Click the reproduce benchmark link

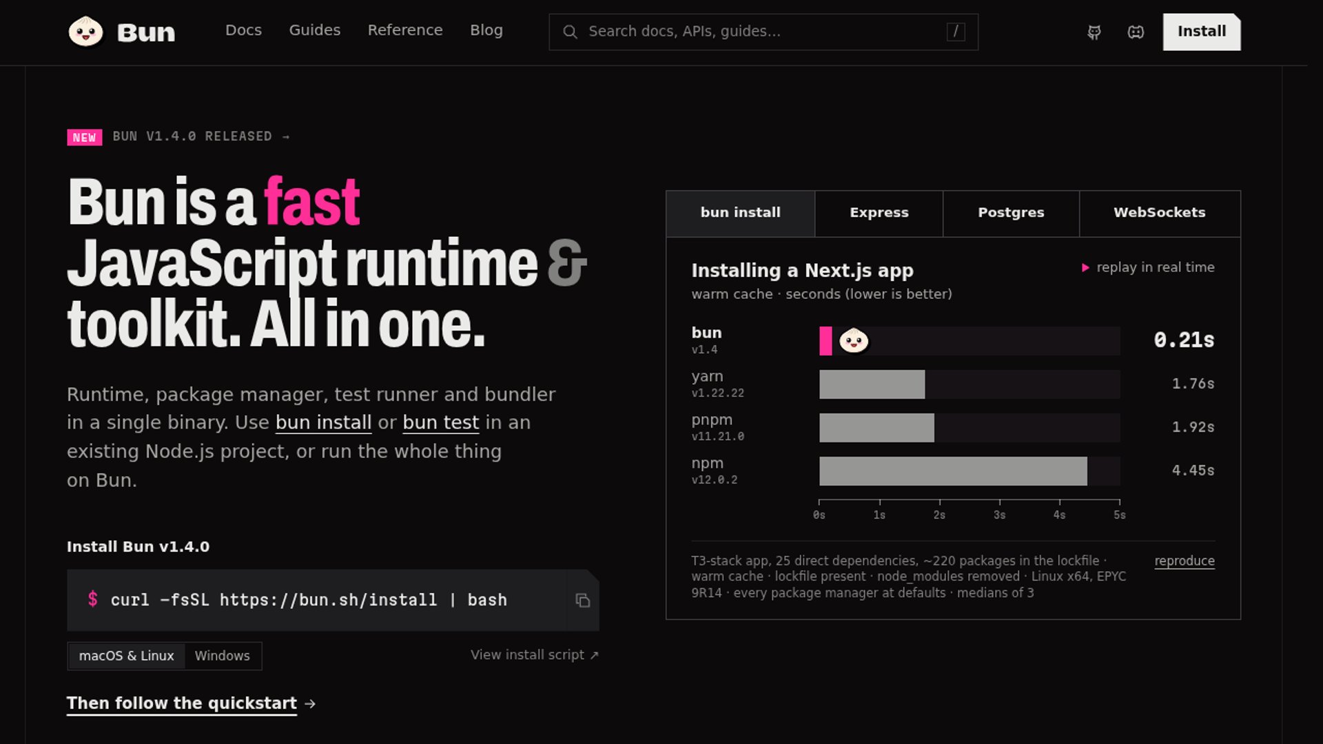1184,561
